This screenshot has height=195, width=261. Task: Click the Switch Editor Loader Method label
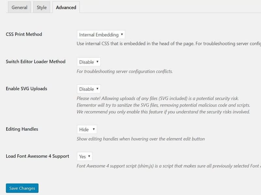pos(36,62)
